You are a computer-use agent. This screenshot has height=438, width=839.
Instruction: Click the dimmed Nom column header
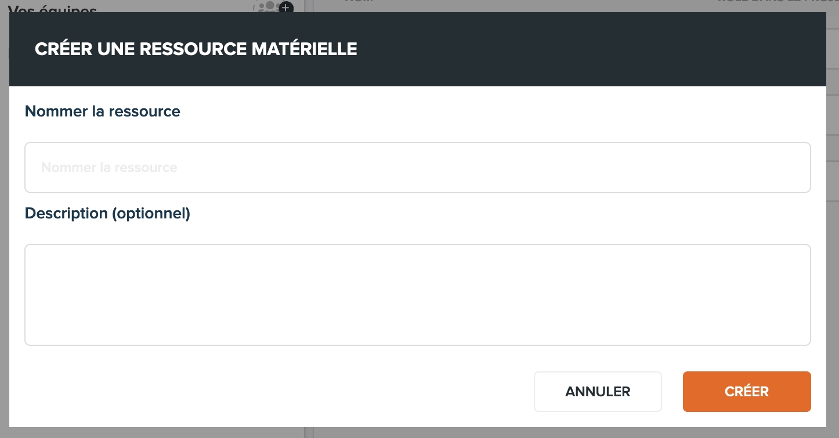click(x=358, y=2)
